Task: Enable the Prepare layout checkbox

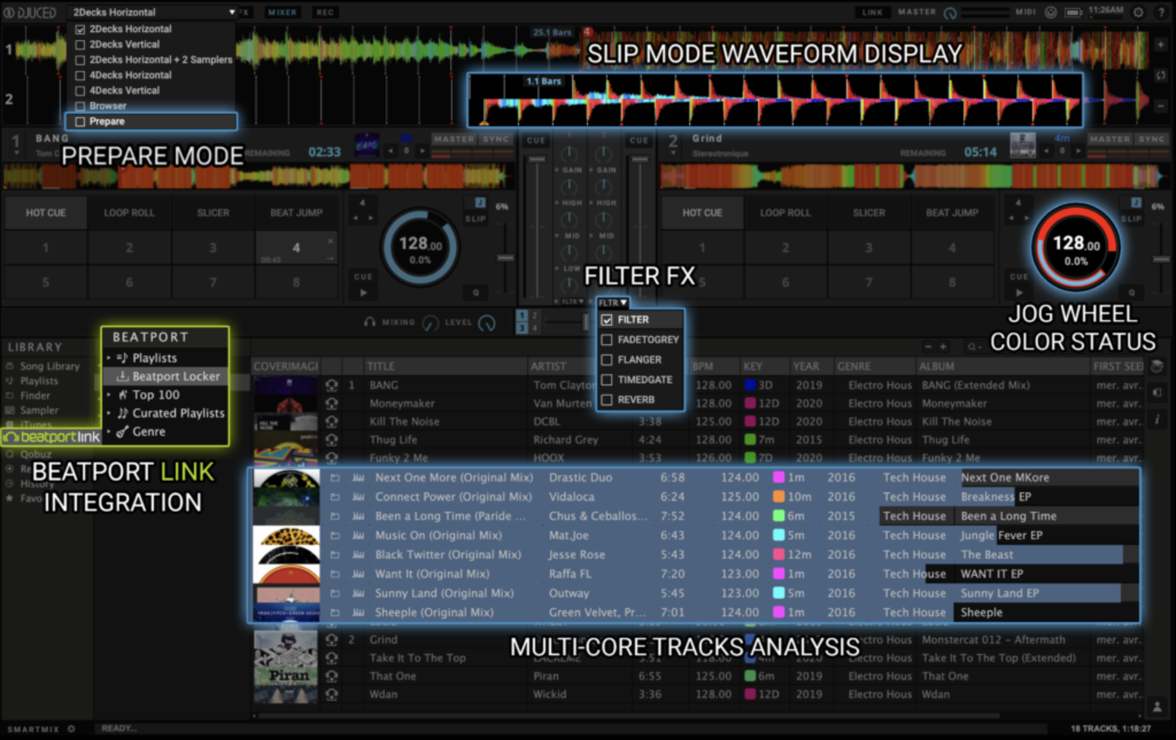Action: click(x=80, y=122)
